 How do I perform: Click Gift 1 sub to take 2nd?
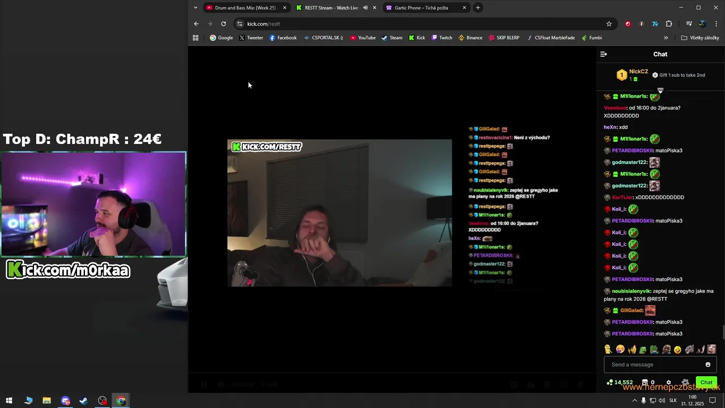679,75
